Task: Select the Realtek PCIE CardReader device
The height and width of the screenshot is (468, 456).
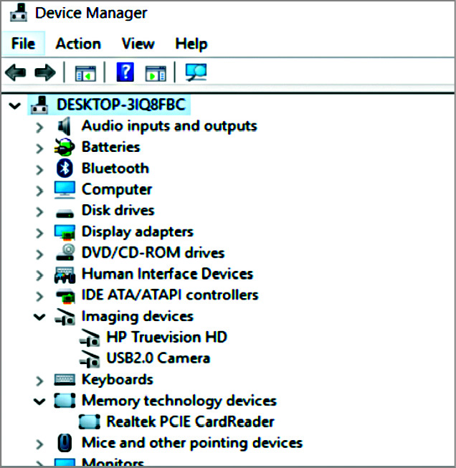Action: tap(190, 422)
